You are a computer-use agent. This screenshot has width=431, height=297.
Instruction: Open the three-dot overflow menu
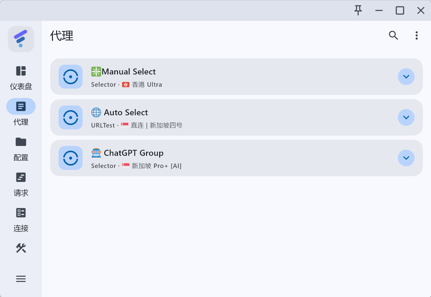tap(416, 35)
